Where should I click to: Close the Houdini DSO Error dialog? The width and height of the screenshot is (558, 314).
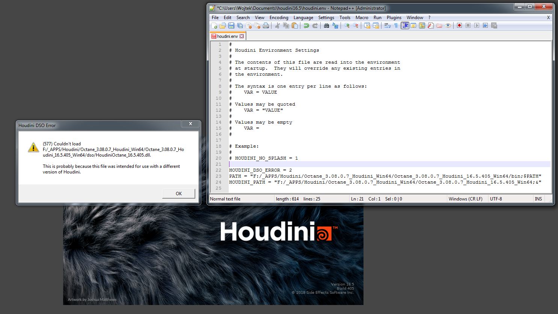(x=190, y=124)
